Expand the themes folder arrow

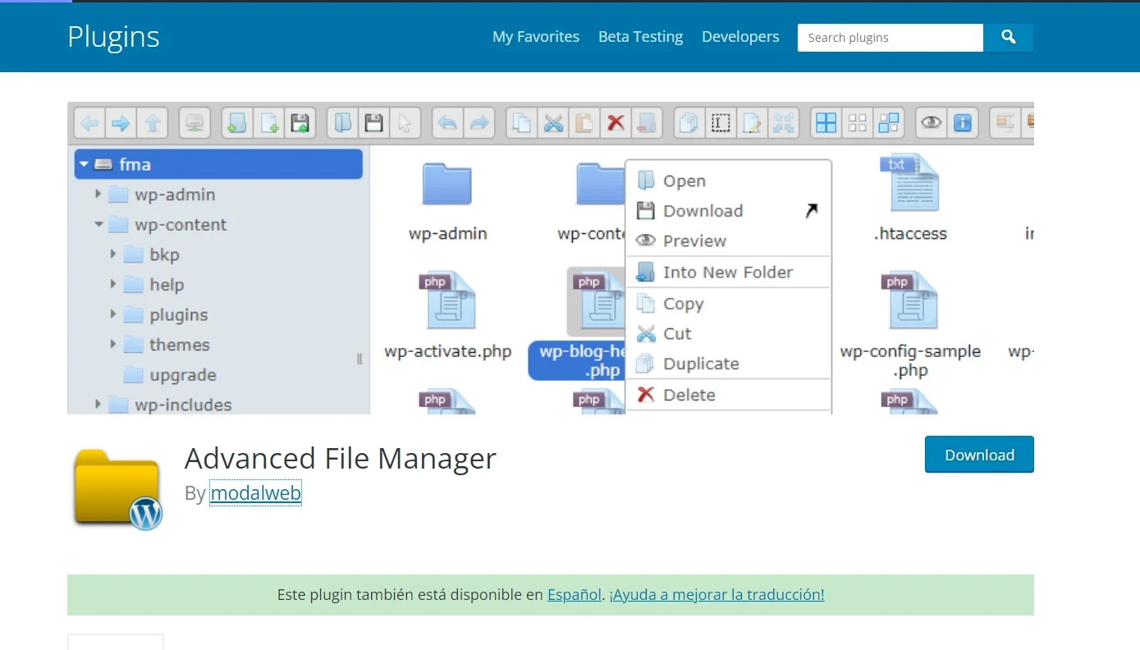click(113, 345)
